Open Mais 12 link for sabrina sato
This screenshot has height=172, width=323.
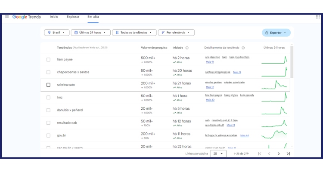pyautogui.click(x=210, y=87)
